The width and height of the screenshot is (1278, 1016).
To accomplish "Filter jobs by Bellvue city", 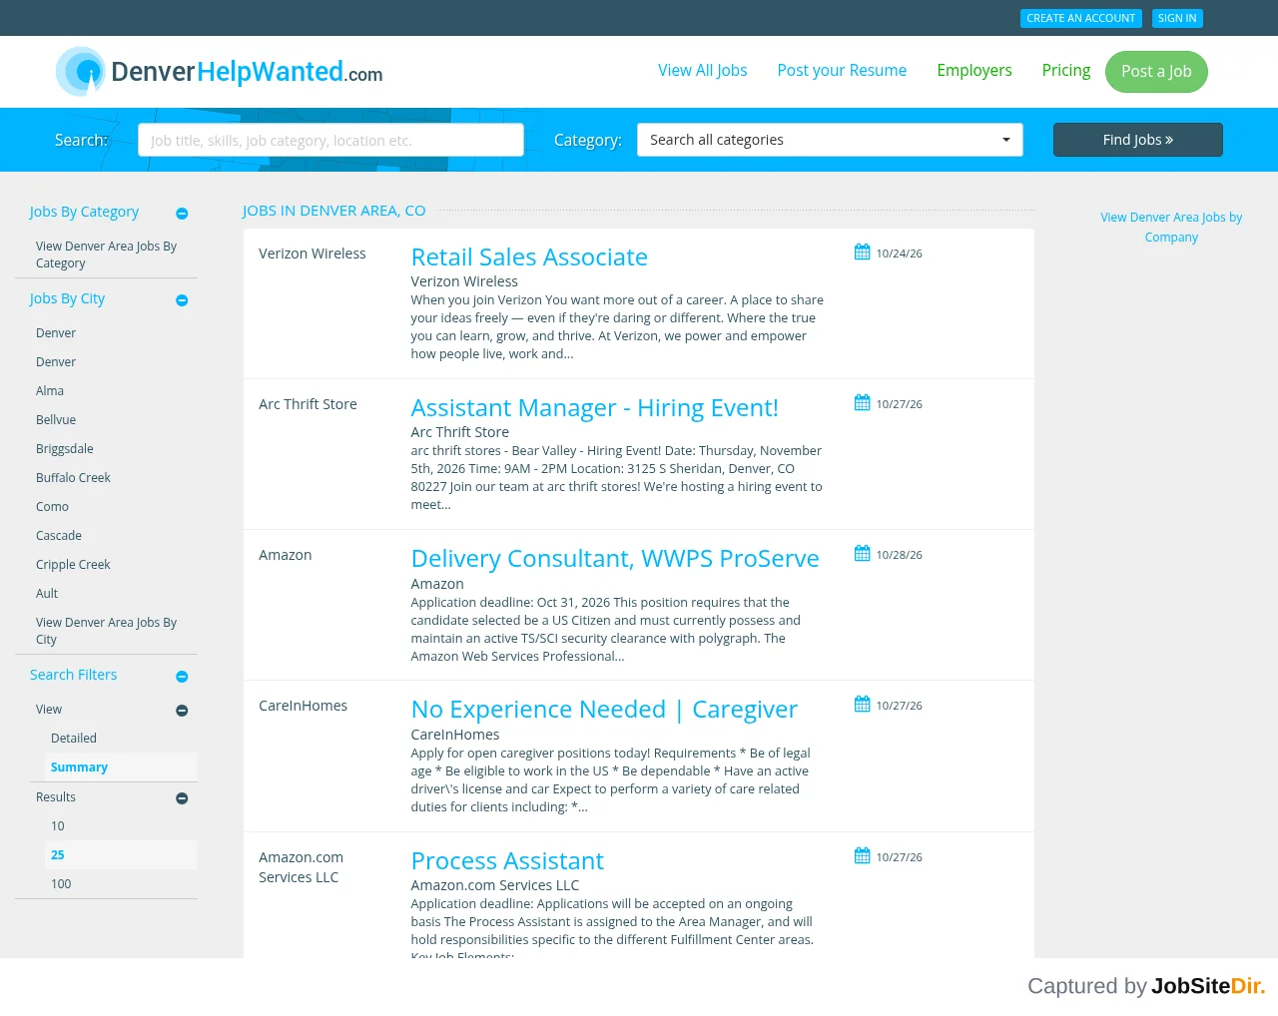I will (x=56, y=420).
